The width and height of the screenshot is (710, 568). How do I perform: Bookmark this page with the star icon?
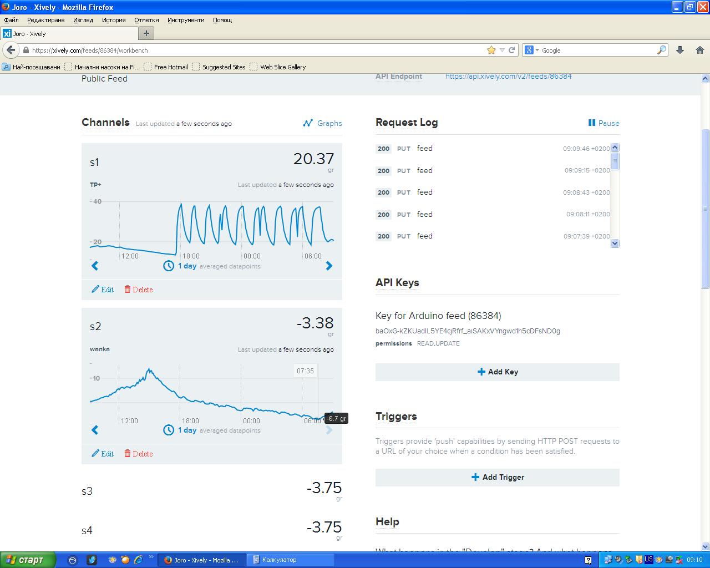click(491, 50)
